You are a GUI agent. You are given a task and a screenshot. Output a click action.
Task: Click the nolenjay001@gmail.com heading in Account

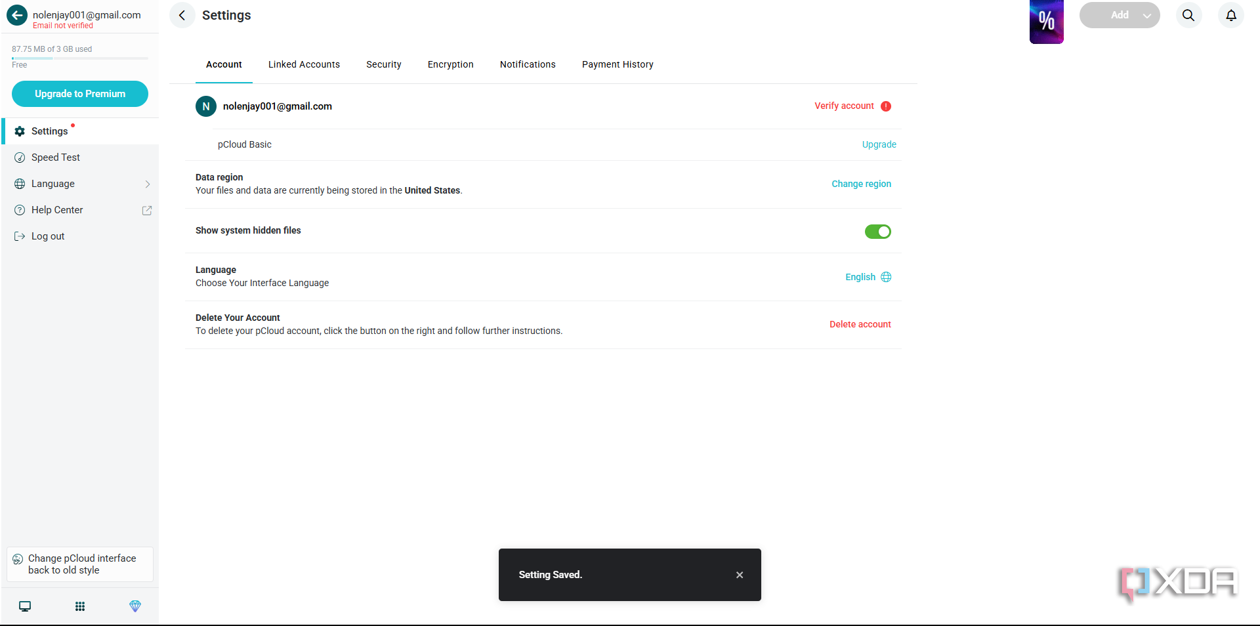pos(278,106)
